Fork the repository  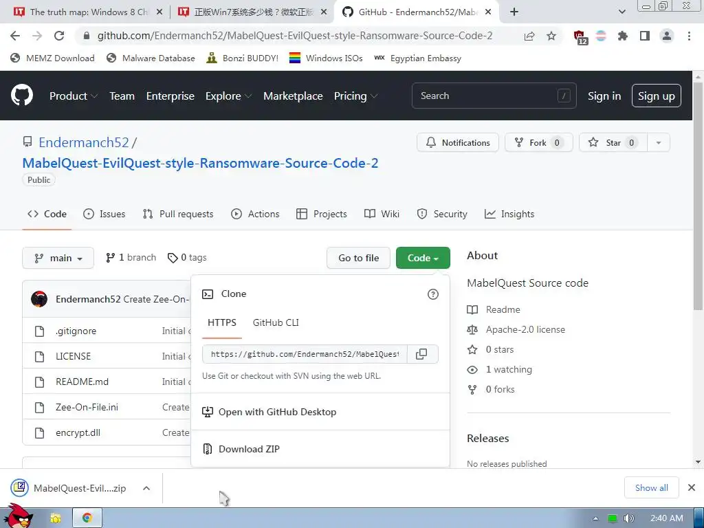pos(539,143)
